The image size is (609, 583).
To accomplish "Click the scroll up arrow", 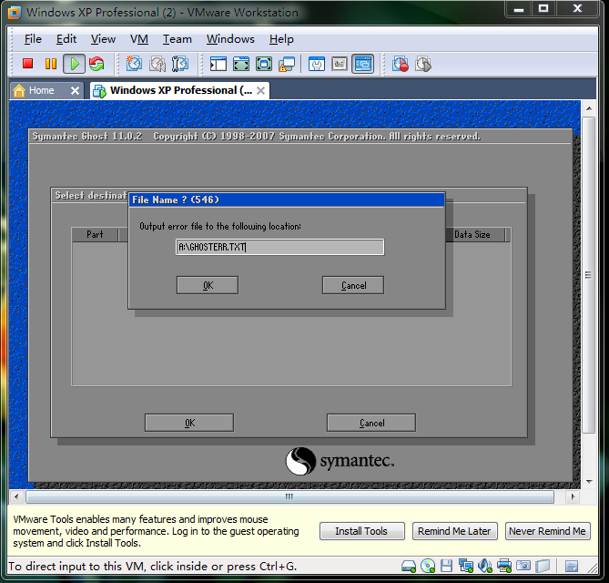I will click(x=589, y=108).
